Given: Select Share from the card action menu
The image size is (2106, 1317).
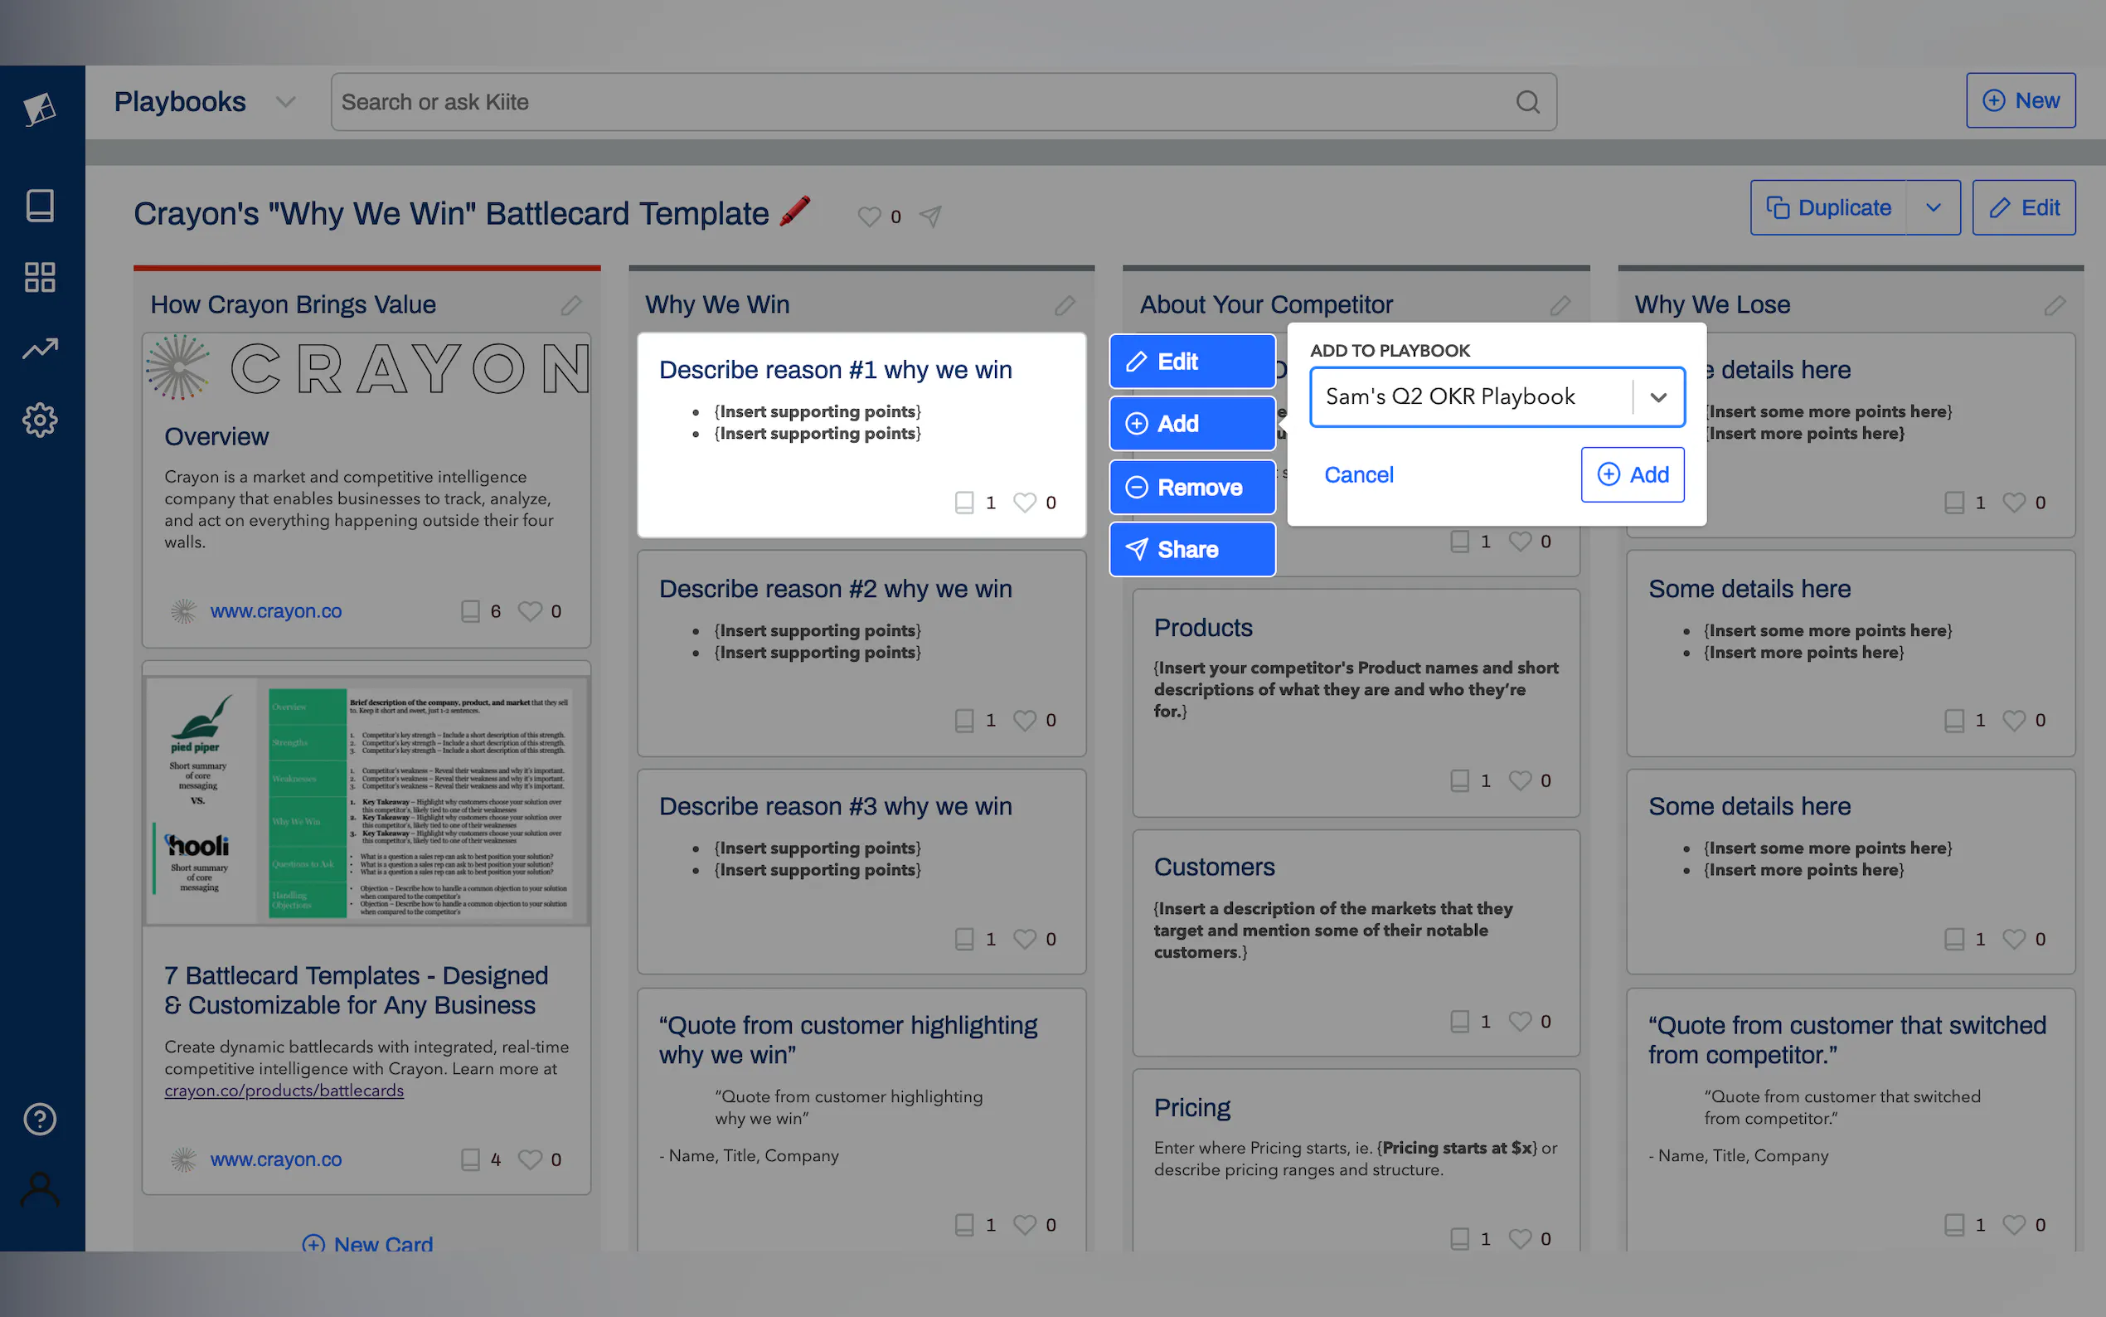Looking at the screenshot, I should [1191, 550].
